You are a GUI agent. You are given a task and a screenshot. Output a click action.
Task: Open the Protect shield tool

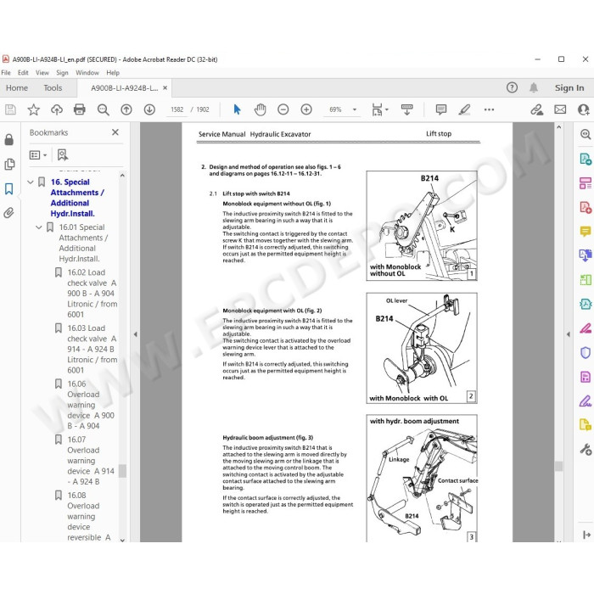[586, 353]
